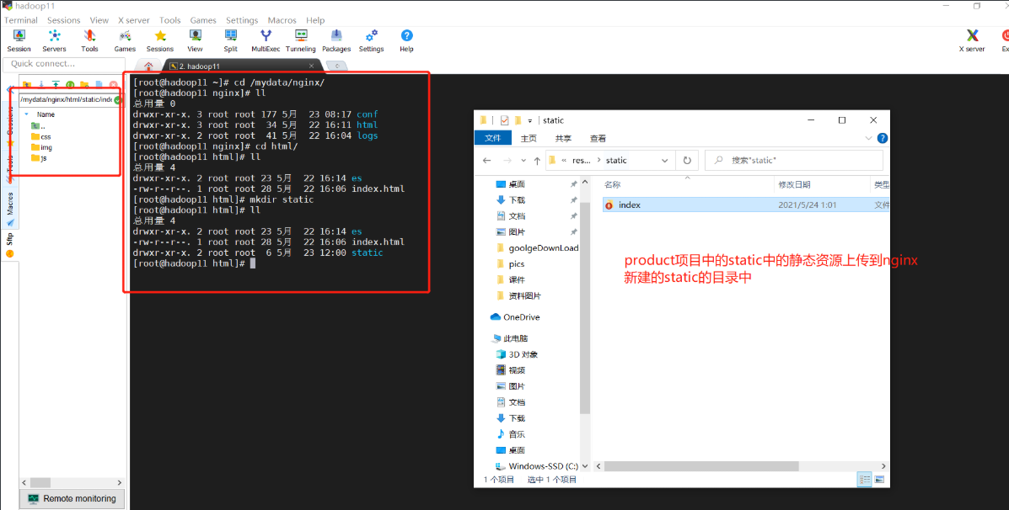Open the Macros menu in menu bar
1009x510 pixels.
point(282,20)
